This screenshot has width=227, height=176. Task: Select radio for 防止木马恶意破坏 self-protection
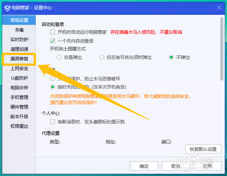[x=52, y=79]
